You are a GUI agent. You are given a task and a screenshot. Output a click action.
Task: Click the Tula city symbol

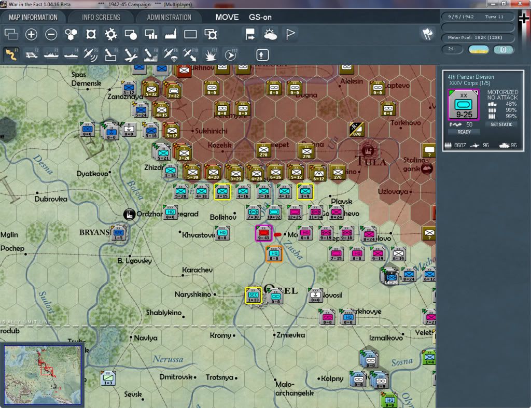[x=368, y=150]
